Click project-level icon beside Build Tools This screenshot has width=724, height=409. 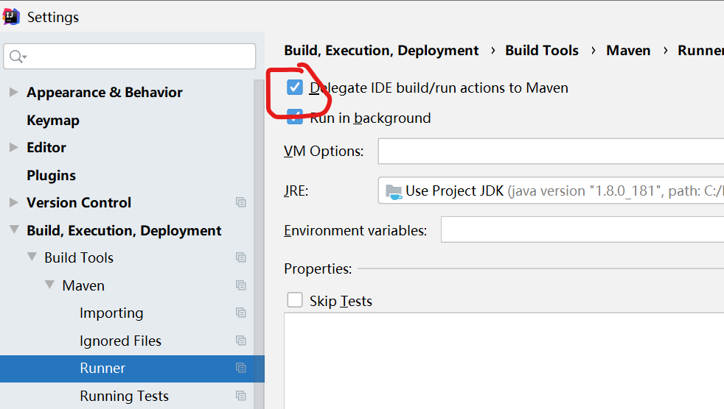tap(240, 257)
